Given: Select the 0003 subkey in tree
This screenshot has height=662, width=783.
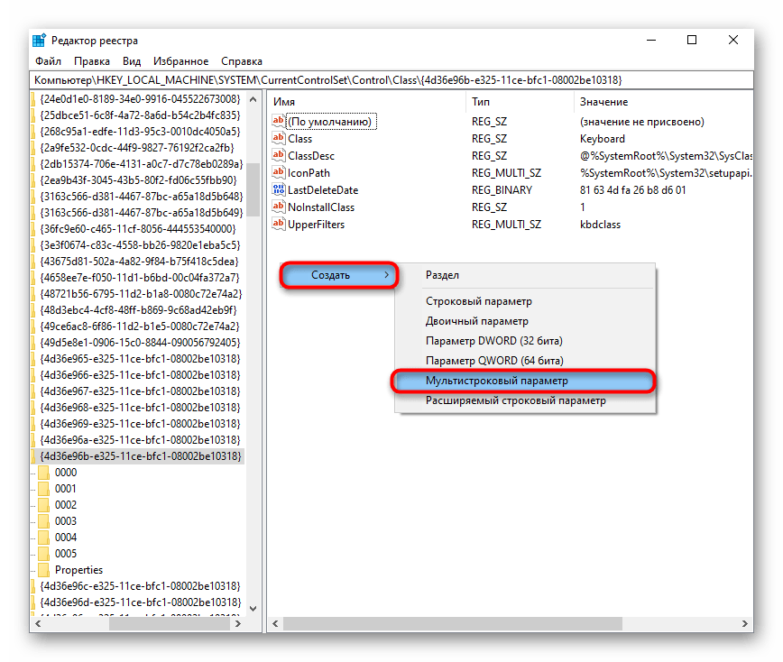Looking at the screenshot, I should [66, 521].
